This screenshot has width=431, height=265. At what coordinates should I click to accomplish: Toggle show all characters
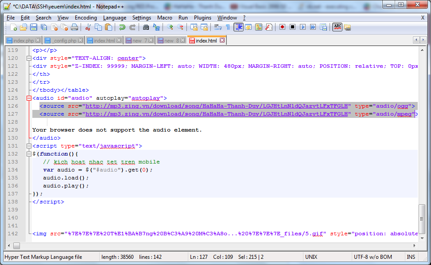pyautogui.click(x=228, y=27)
